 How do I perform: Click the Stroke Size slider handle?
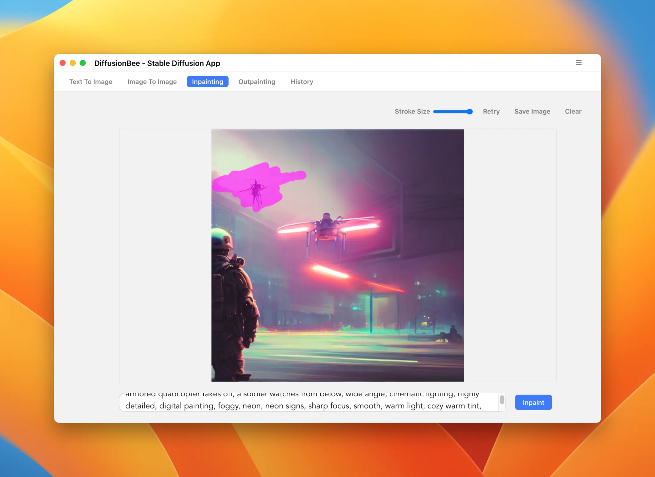click(470, 112)
